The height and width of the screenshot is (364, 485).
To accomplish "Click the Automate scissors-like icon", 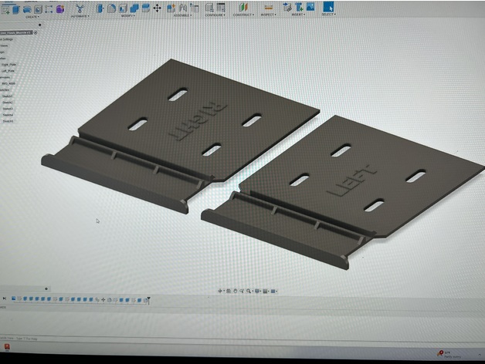I will (80, 8).
